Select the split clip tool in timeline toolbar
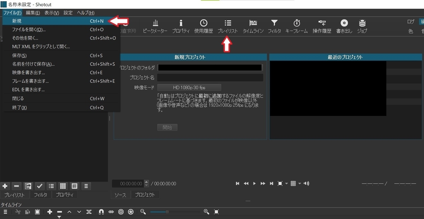This screenshot has height=219, width=424. click(x=89, y=212)
